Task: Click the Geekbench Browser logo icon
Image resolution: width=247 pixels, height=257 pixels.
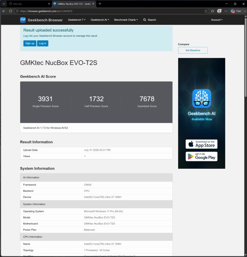Action: point(23,20)
